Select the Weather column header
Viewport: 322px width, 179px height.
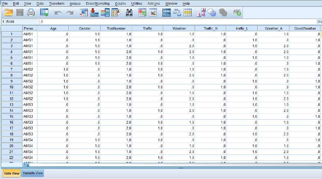pyautogui.click(x=179, y=29)
